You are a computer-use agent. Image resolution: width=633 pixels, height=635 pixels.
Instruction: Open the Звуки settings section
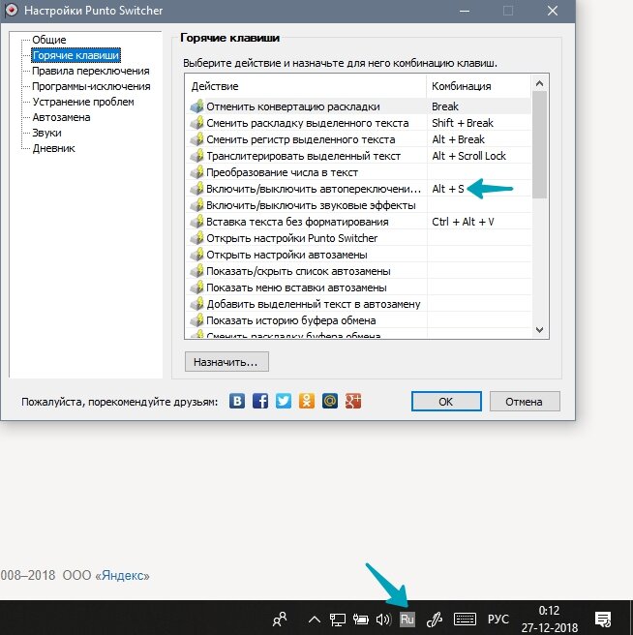click(x=46, y=133)
